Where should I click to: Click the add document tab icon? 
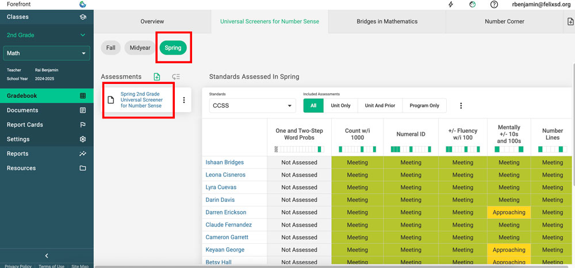pyautogui.click(x=569, y=21)
